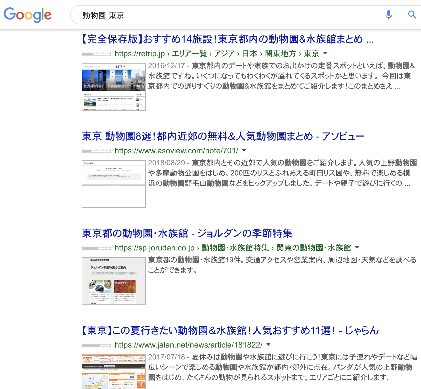The width and height of the screenshot is (421, 389).
Task: Open the dropdown beside the jorudan breadcrumb trail
Action: [357, 248]
